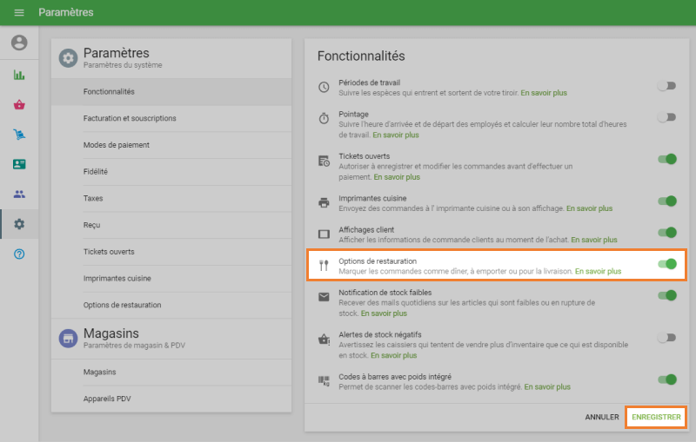Go to Fidélité settings

point(171,171)
